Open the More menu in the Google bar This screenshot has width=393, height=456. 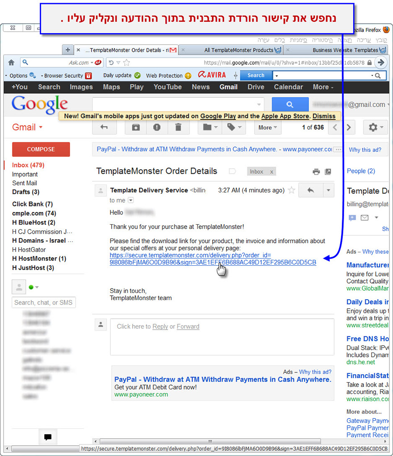(323, 87)
